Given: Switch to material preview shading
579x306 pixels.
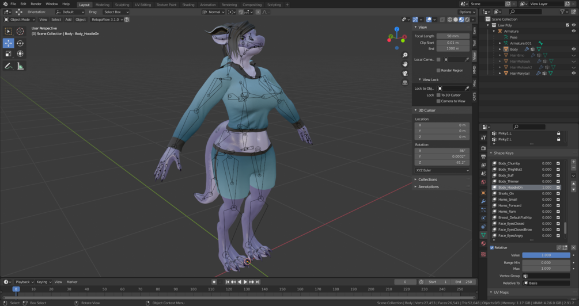Looking at the screenshot, I should pos(461,20).
